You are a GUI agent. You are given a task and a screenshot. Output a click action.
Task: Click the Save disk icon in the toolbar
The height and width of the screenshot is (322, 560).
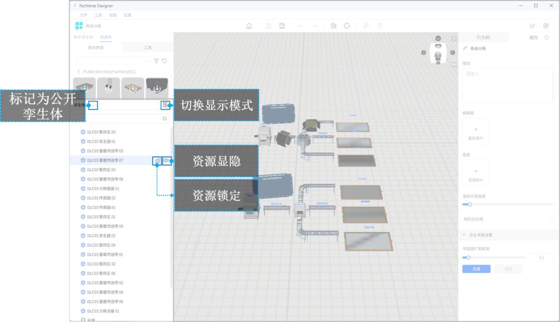pos(282,26)
